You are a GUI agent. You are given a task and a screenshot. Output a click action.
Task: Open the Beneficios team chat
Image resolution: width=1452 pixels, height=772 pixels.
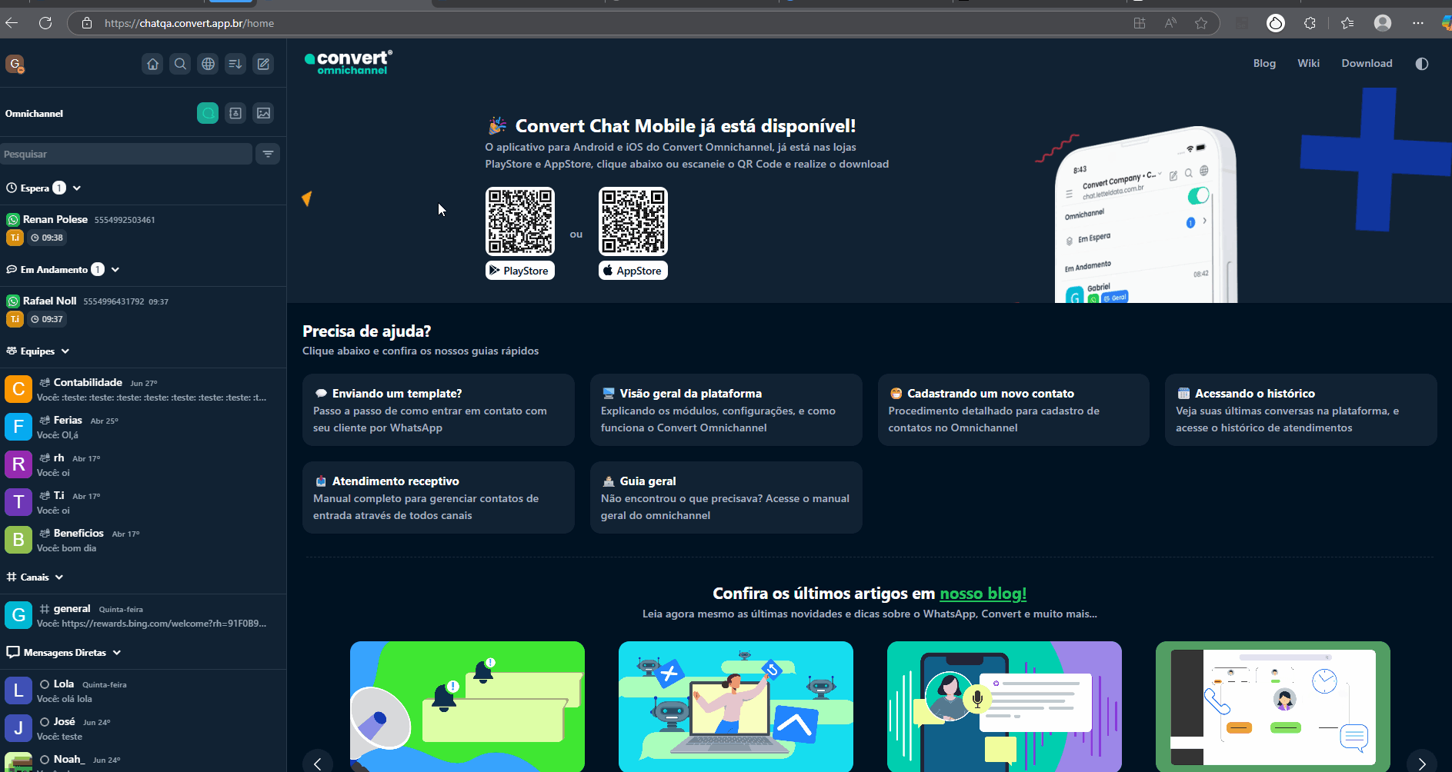[x=143, y=540]
